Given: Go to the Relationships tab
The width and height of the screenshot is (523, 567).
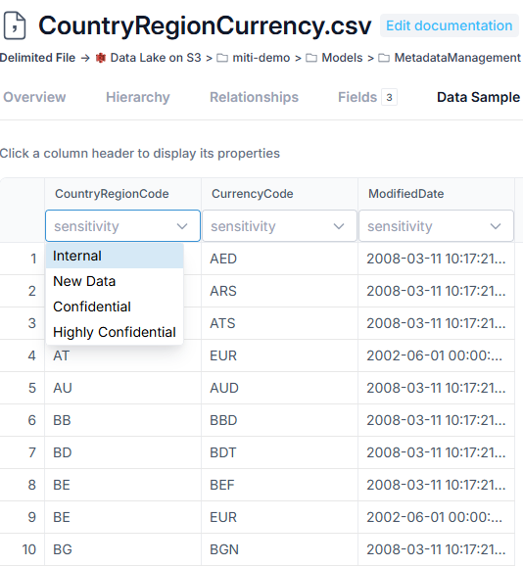Looking at the screenshot, I should coord(254,97).
